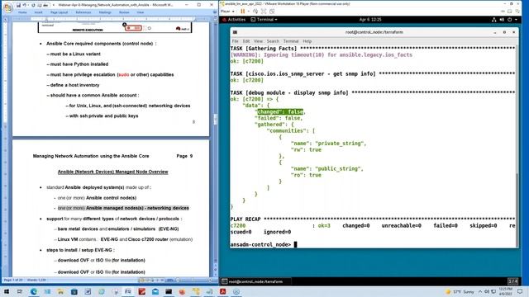Click PLAY RECAP line
This screenshot has height=297, width=529.
tap(373, 219)
